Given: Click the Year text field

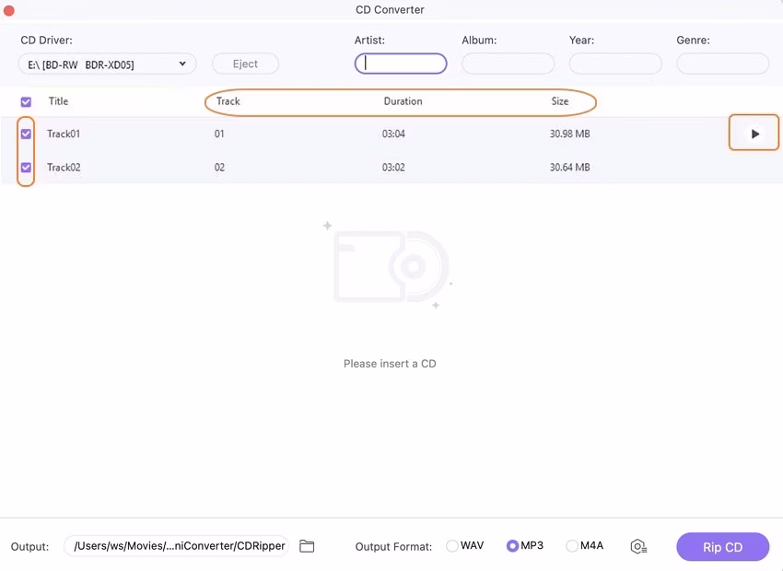Looking at the screenshot, I should pos(615,64).
